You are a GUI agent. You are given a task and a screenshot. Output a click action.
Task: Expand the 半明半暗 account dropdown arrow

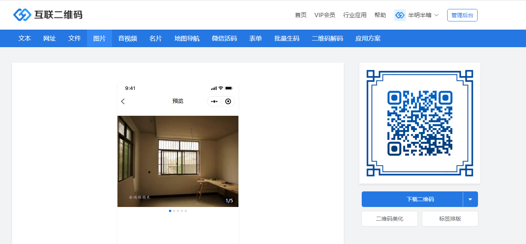pos(436,15)
